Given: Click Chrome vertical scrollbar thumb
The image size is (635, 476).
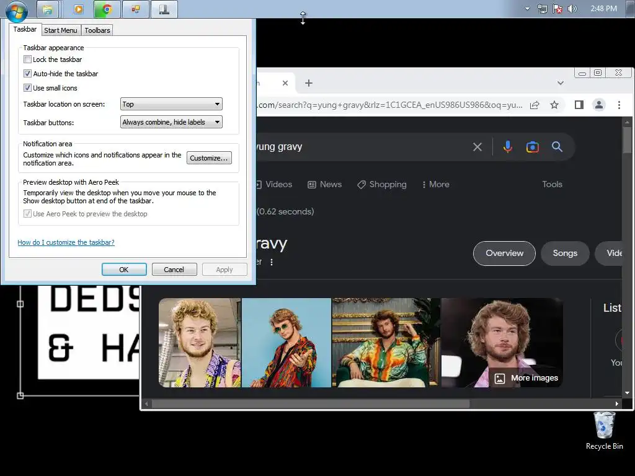Looking at the screenshot, I should click(627, 140).
